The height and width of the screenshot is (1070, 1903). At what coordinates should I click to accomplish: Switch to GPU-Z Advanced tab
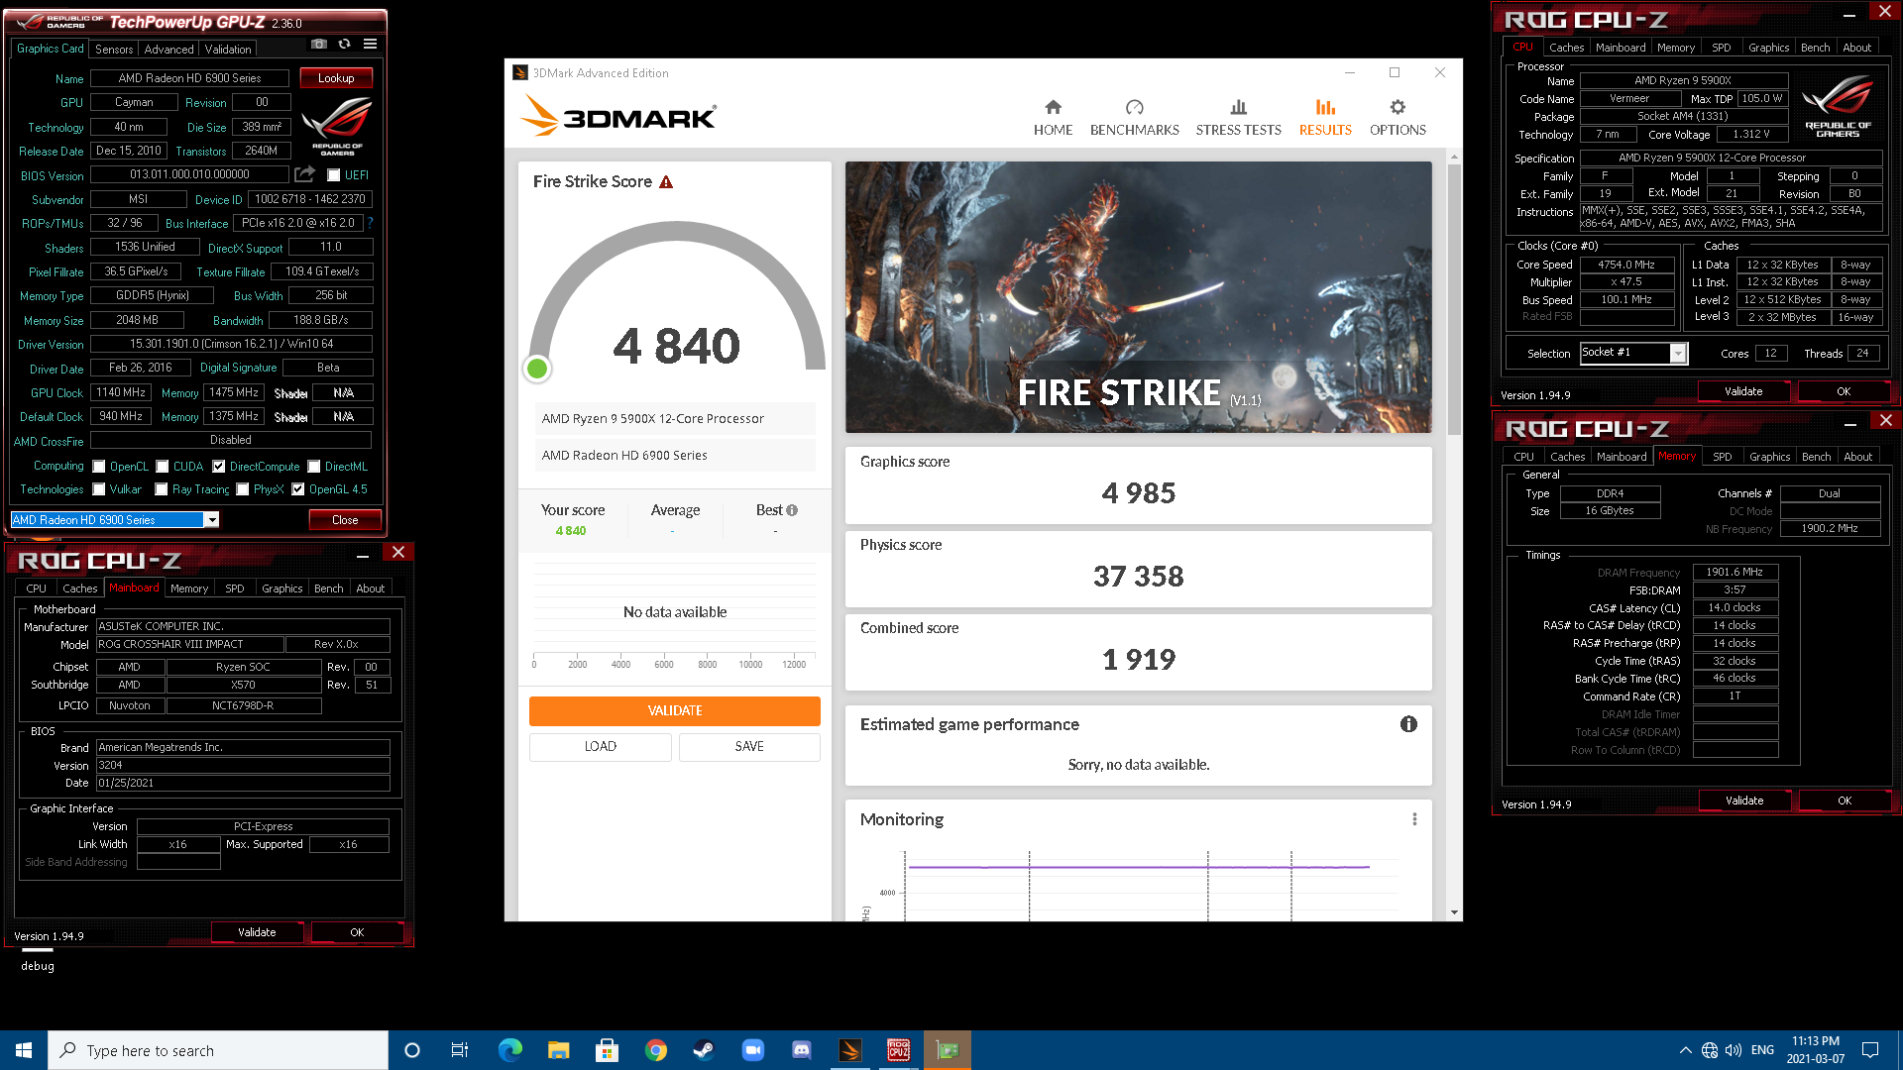[168, 50]
